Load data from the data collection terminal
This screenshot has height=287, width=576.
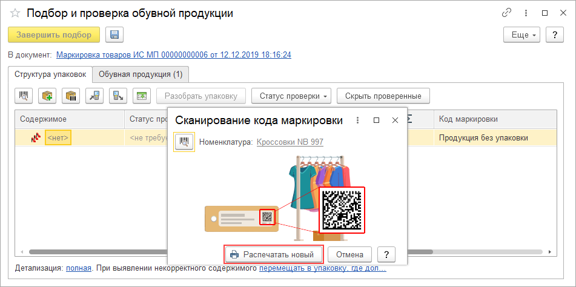click(x=94, y=96)
